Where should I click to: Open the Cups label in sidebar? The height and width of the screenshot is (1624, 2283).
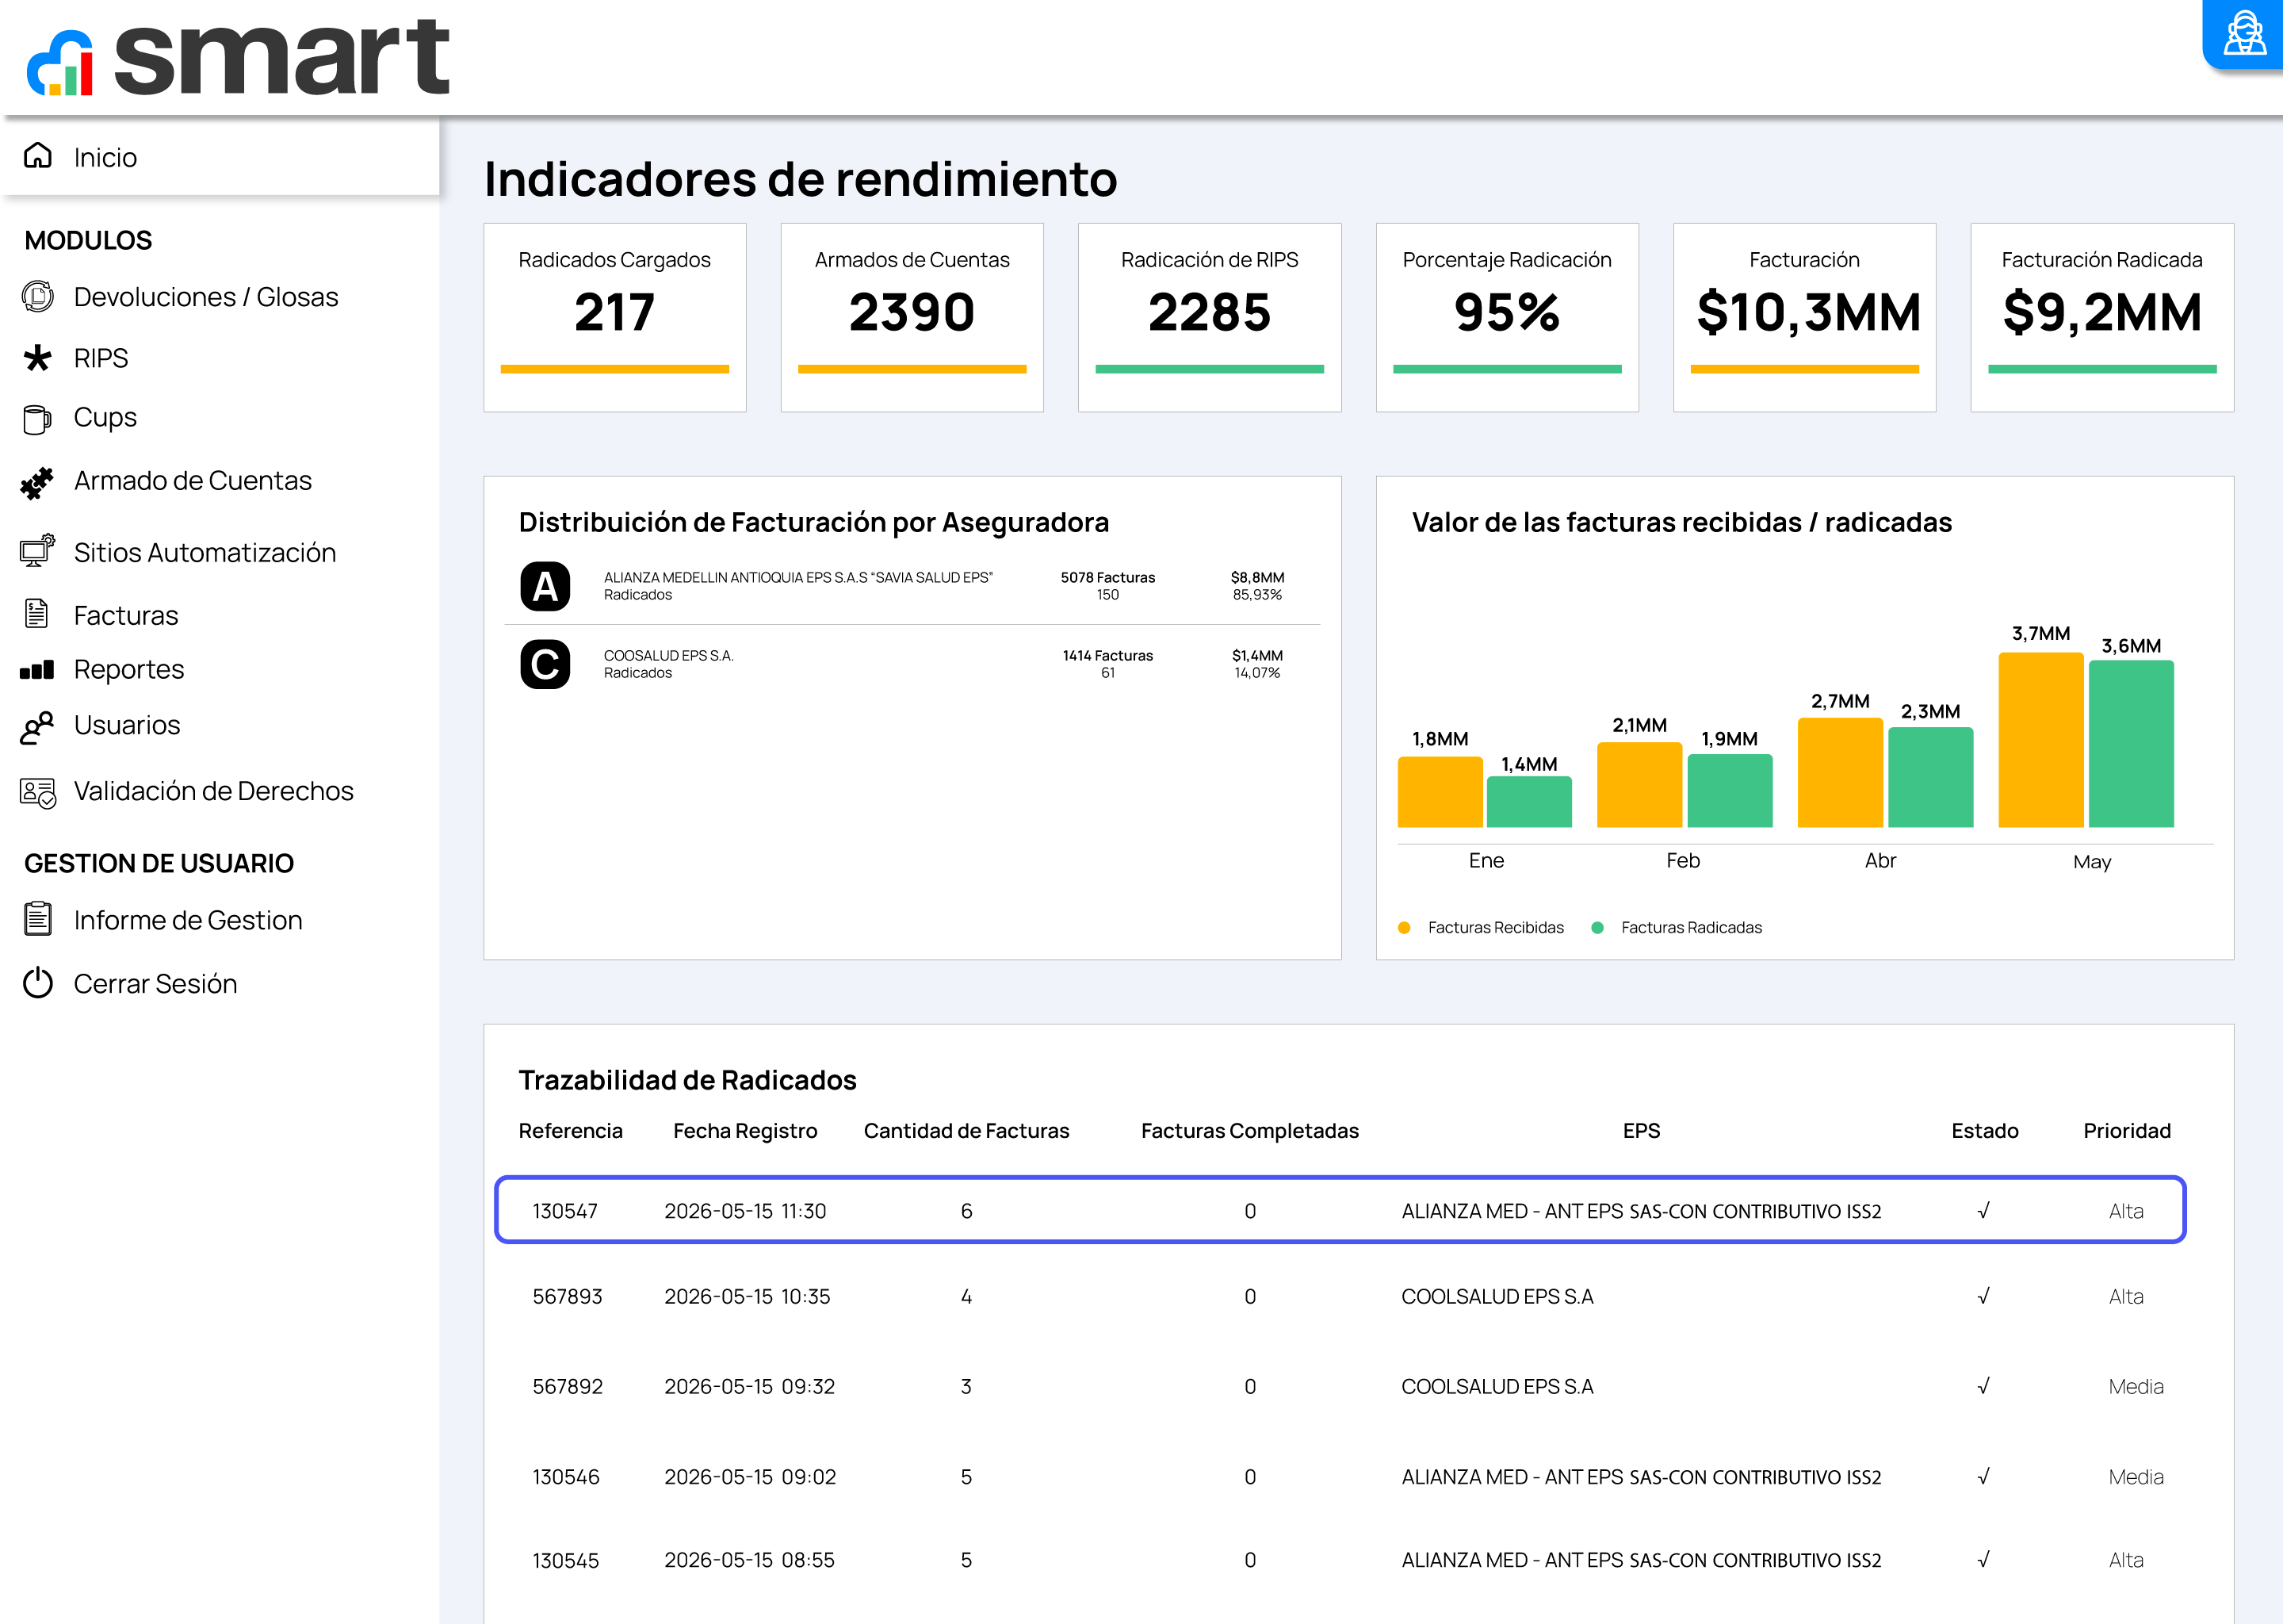coord(105,418)
